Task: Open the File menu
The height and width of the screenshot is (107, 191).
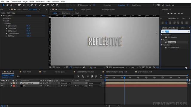Action: click(x=2, y=1)
